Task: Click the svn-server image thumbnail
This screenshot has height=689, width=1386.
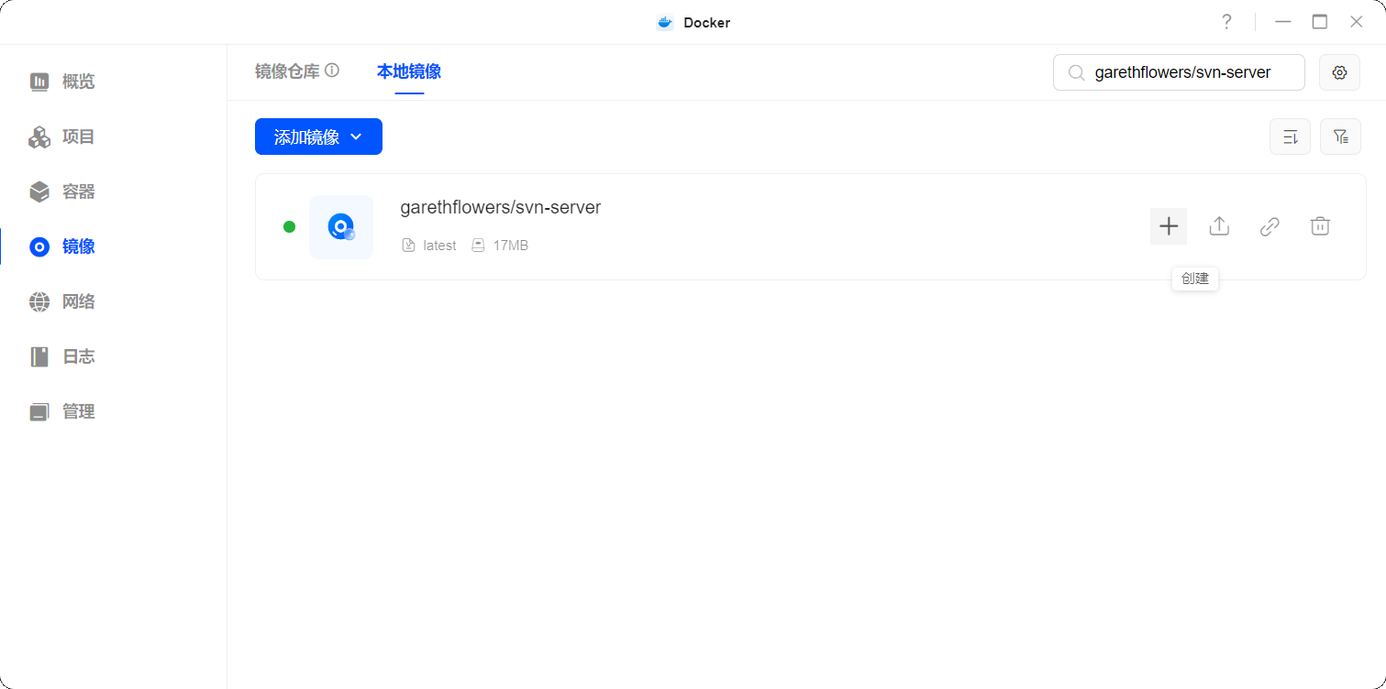Action: (x=341, y=226)
